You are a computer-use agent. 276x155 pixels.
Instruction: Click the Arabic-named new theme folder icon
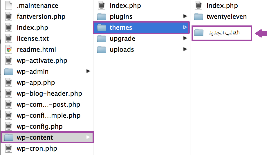(x=199, y=33)
